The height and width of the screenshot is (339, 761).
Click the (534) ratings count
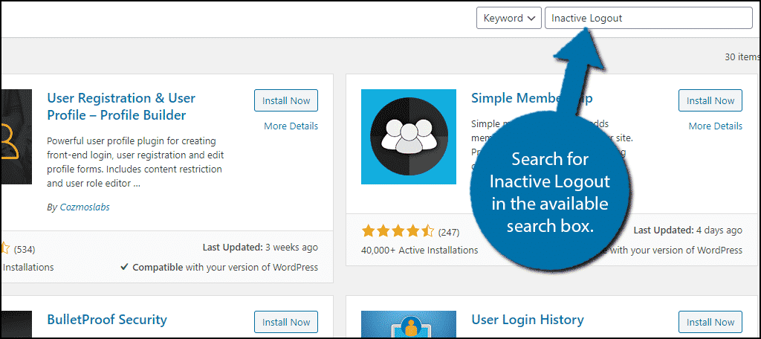tap(25, 249)
